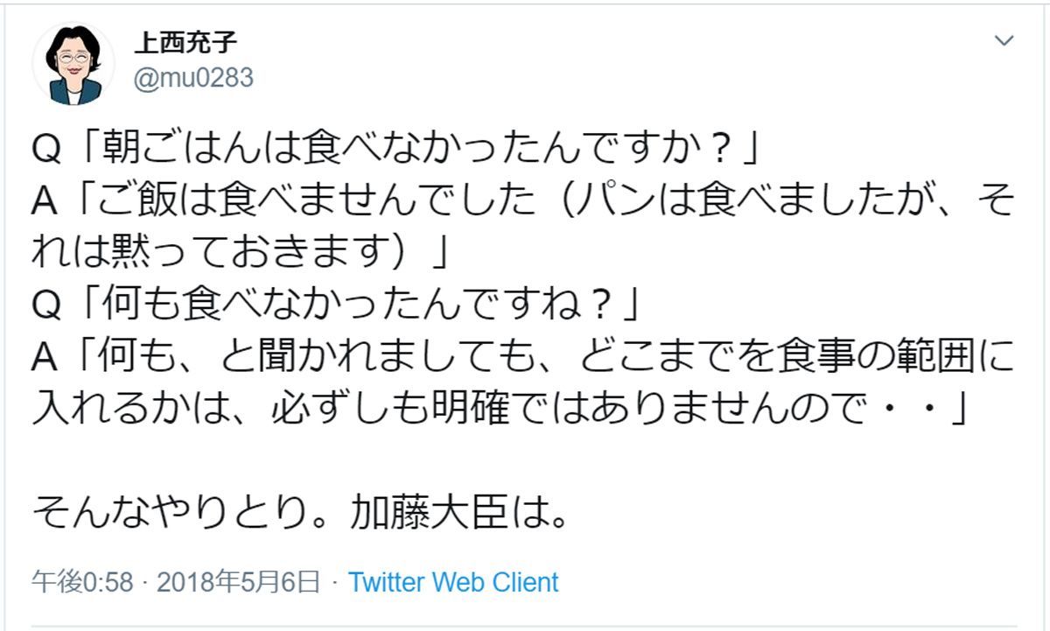Image resolution: width=1050 pixels, height=631 pixels.
Task: Click the display name 上西充子
Action: pos(185,42)
